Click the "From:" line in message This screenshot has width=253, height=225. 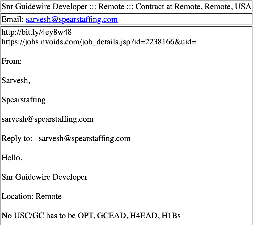[x=12, y=61]
